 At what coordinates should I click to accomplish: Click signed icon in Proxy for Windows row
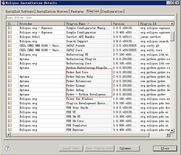pos(10,99)
